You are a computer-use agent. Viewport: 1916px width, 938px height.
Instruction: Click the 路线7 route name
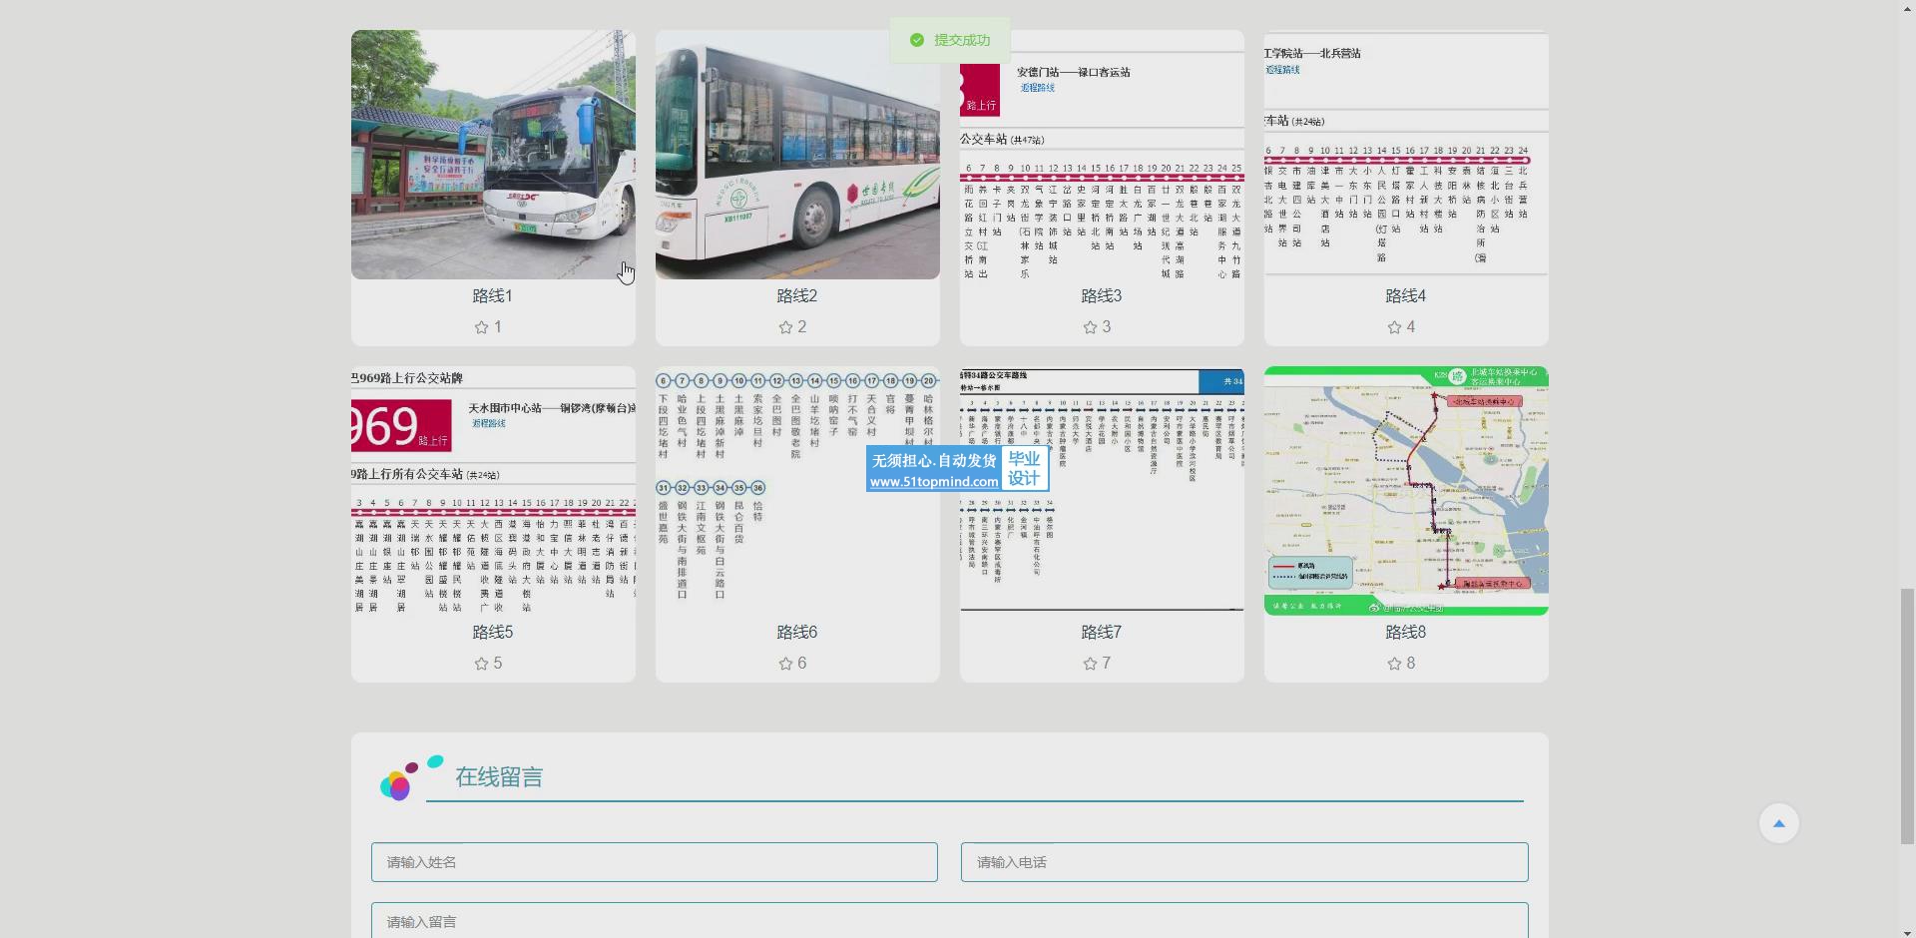click(x=1102, y=633)
